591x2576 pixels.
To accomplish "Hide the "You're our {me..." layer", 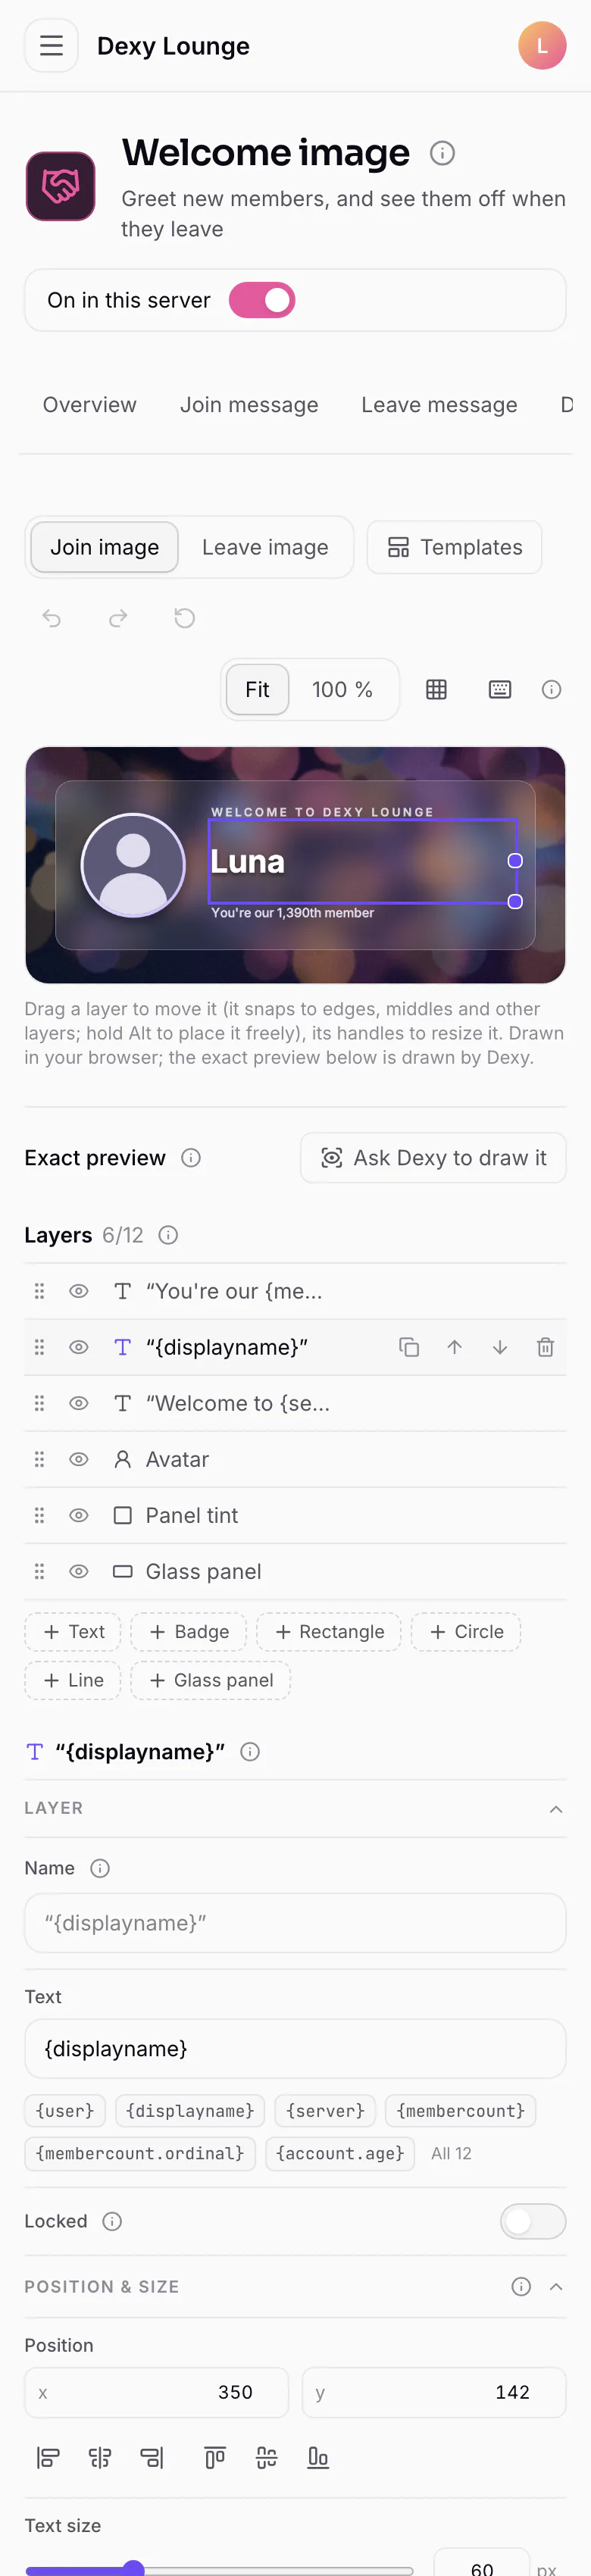I will point(79,1292).
